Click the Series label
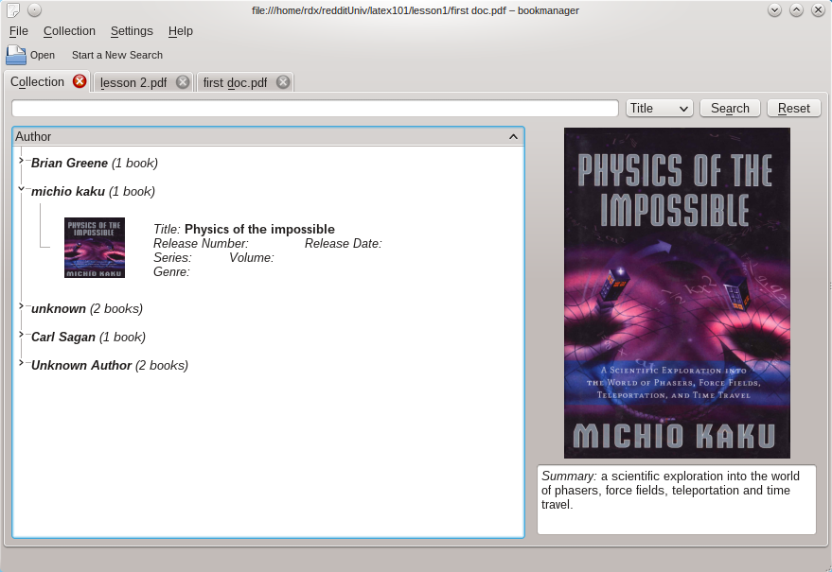Image resolution: width=832 pixels, height=572 pixels. [172, 258]
